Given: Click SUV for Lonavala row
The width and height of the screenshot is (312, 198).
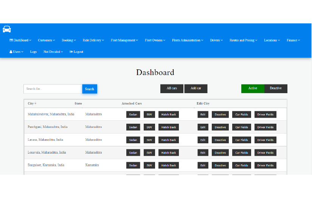Looking at the screenshot, I should (149, 153).
